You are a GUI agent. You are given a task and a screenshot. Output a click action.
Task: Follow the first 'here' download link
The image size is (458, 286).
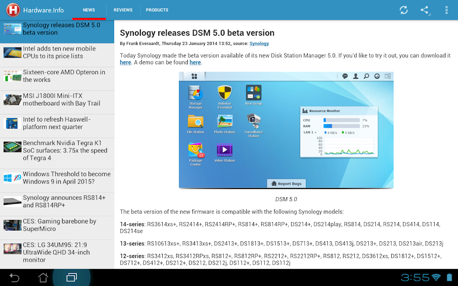(125, 63)
